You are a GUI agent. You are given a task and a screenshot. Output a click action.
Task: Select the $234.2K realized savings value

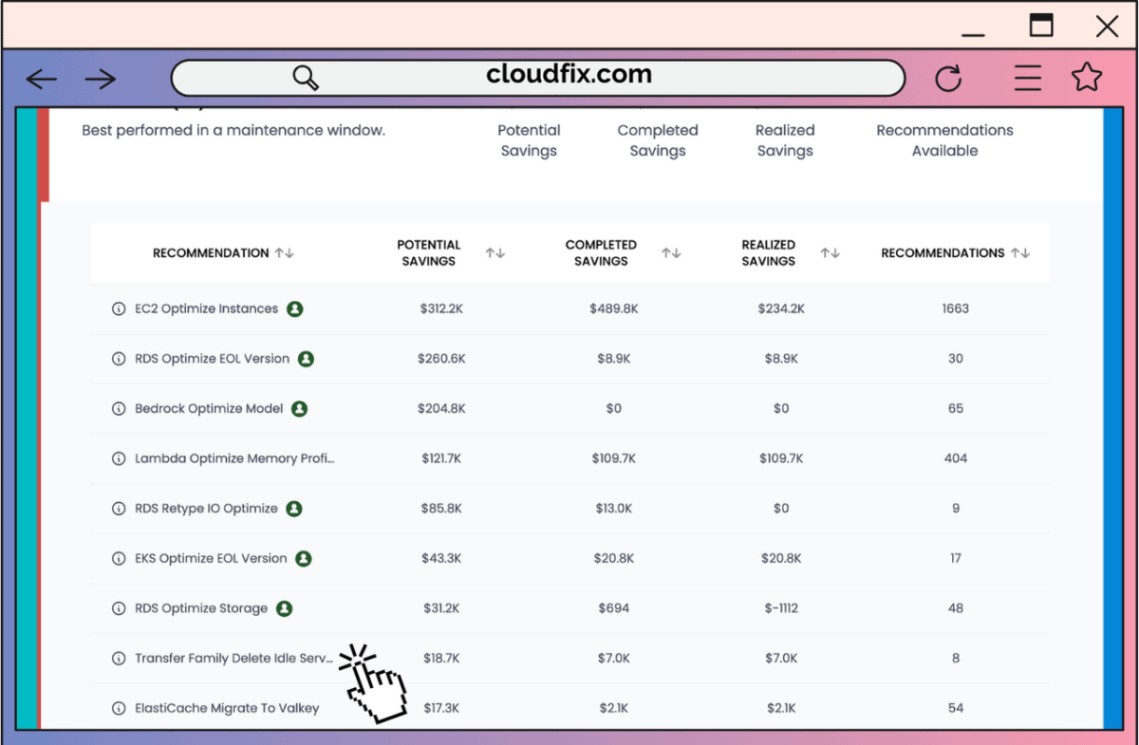coord(781,309)
